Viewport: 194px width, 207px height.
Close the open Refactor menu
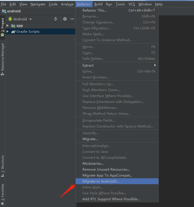click(x=84, y=4)
